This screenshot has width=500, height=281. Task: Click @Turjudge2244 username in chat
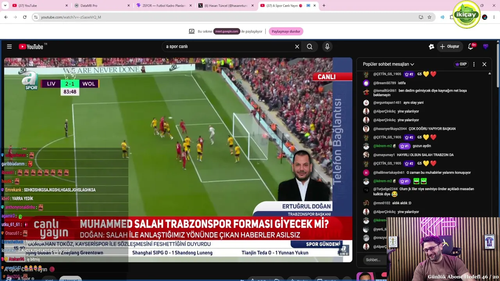[385, 189]
